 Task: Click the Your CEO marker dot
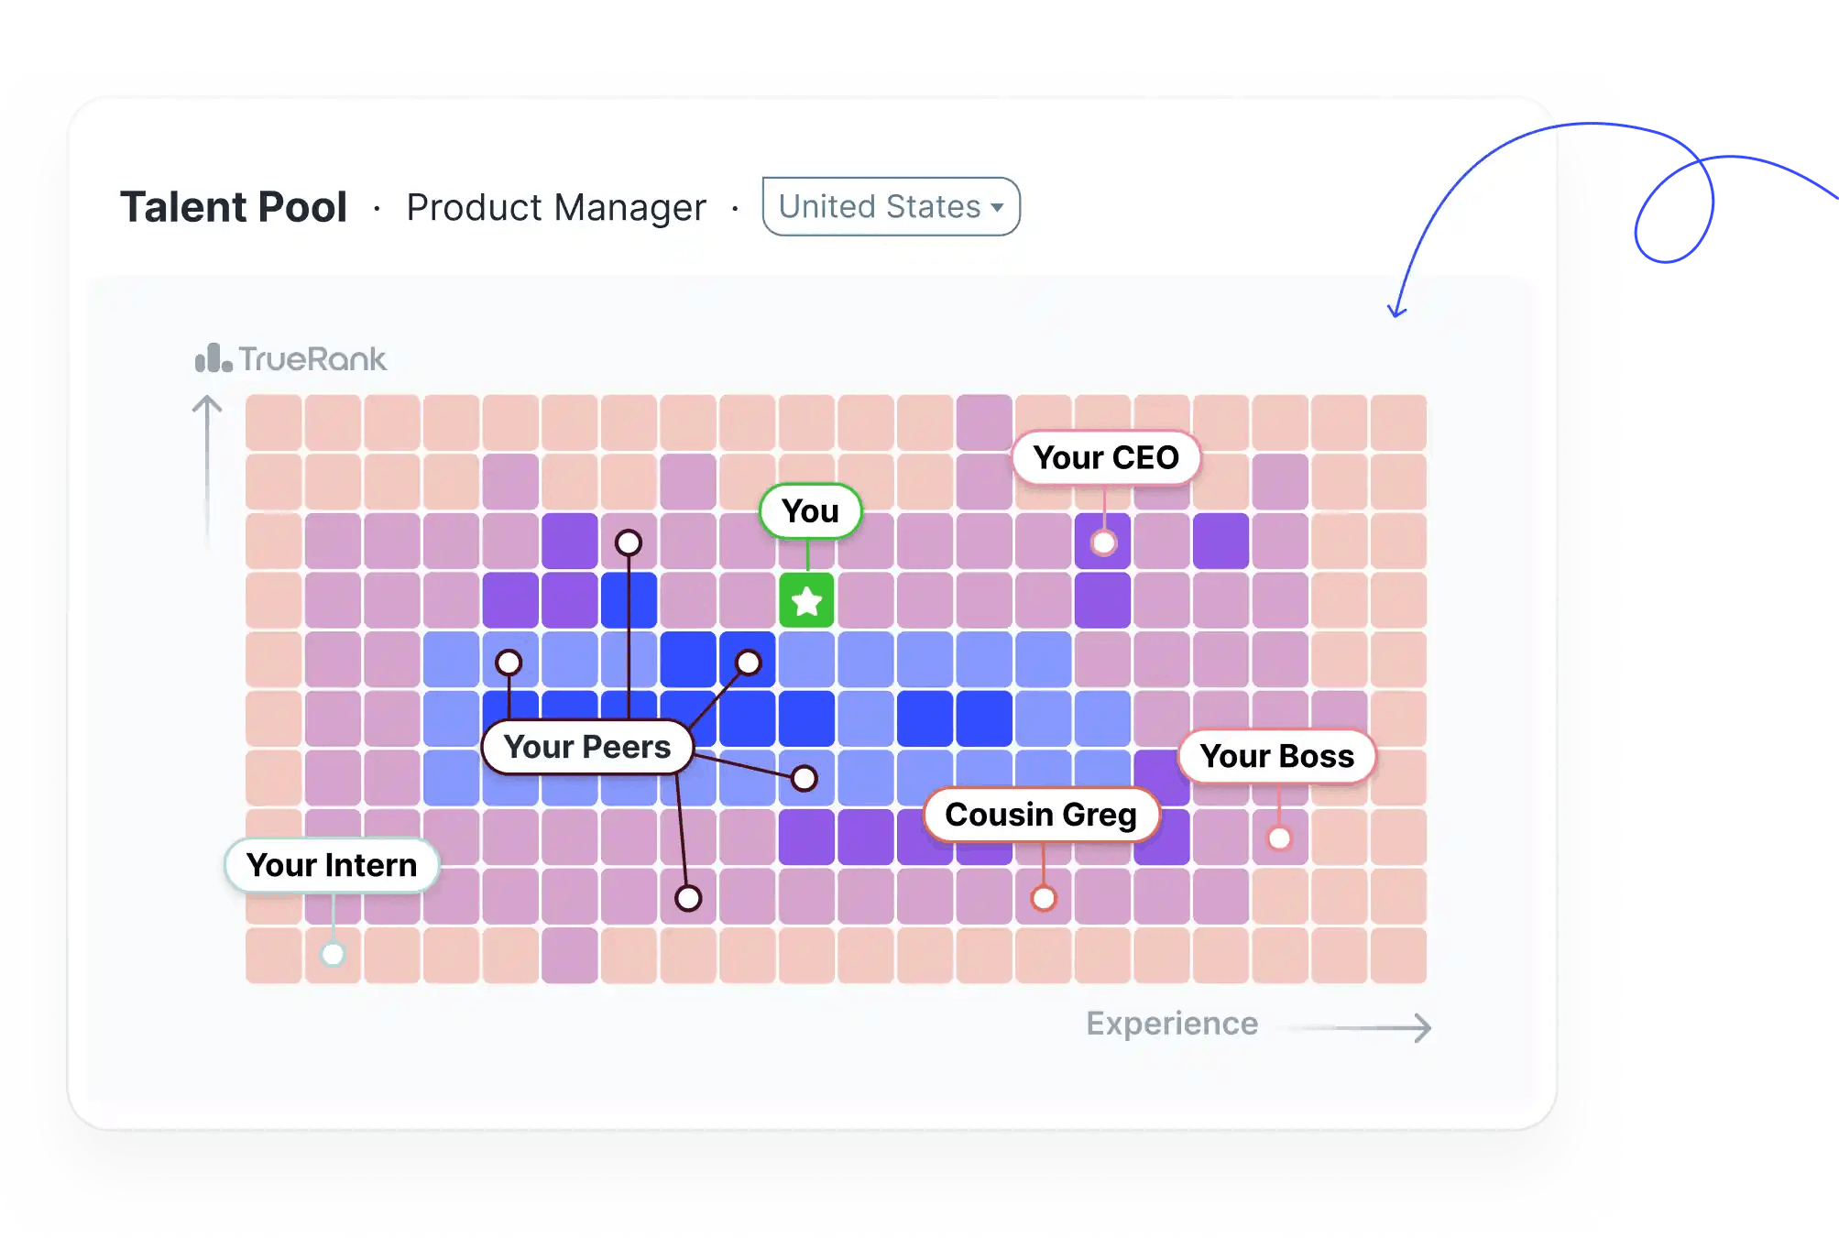click(1104, 542)
